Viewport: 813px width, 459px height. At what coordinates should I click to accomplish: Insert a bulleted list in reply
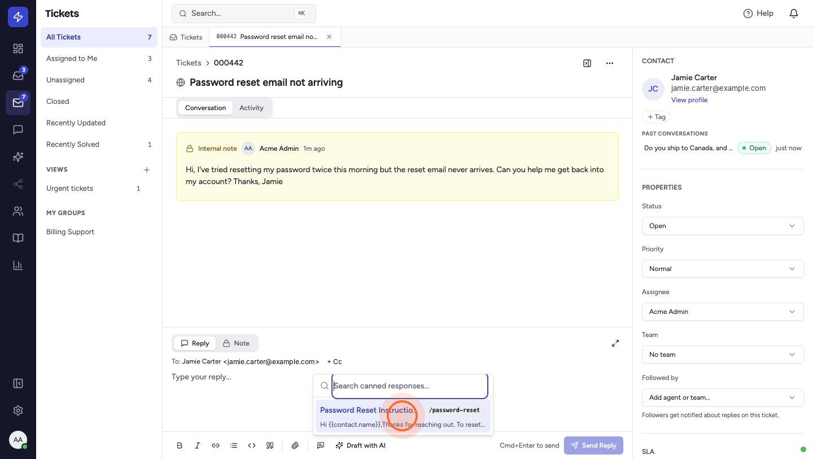[234, 445]
